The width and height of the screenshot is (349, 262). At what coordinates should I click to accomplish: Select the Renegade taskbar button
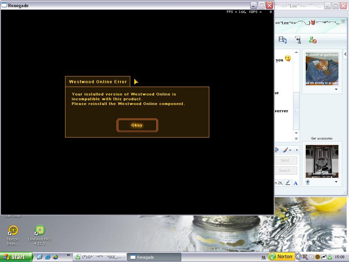pyautogui.click(x=154, y=257)
